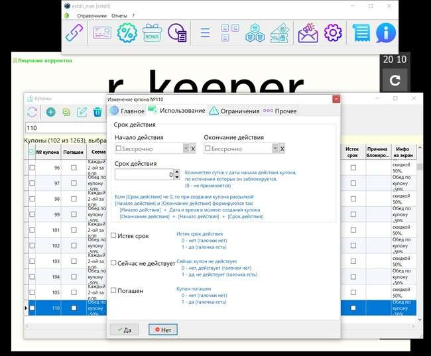Open settings gear in main toolbar
The width and height of the screenshot is (431, 356).
(x=332, y=32)
